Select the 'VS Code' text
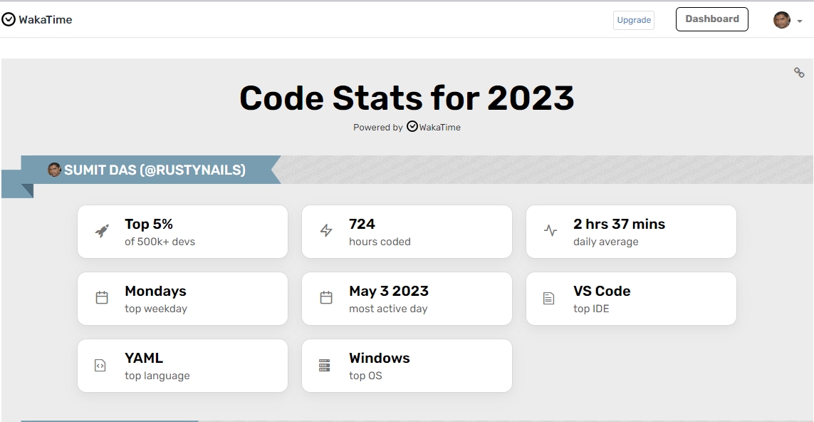 coord(602,291)
